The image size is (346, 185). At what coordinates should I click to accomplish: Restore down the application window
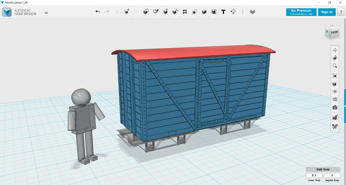(330, 2)
